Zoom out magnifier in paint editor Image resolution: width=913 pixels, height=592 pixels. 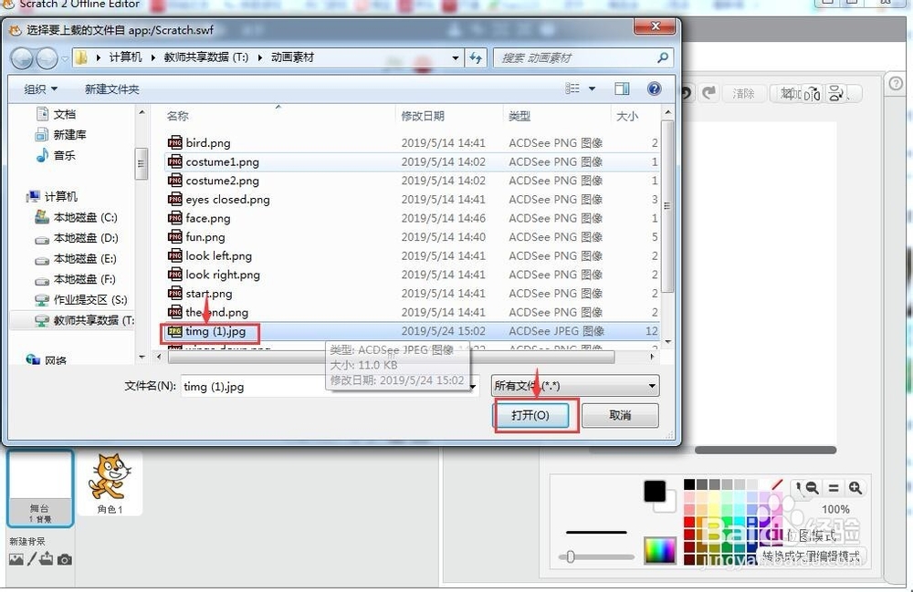point(812,488)
